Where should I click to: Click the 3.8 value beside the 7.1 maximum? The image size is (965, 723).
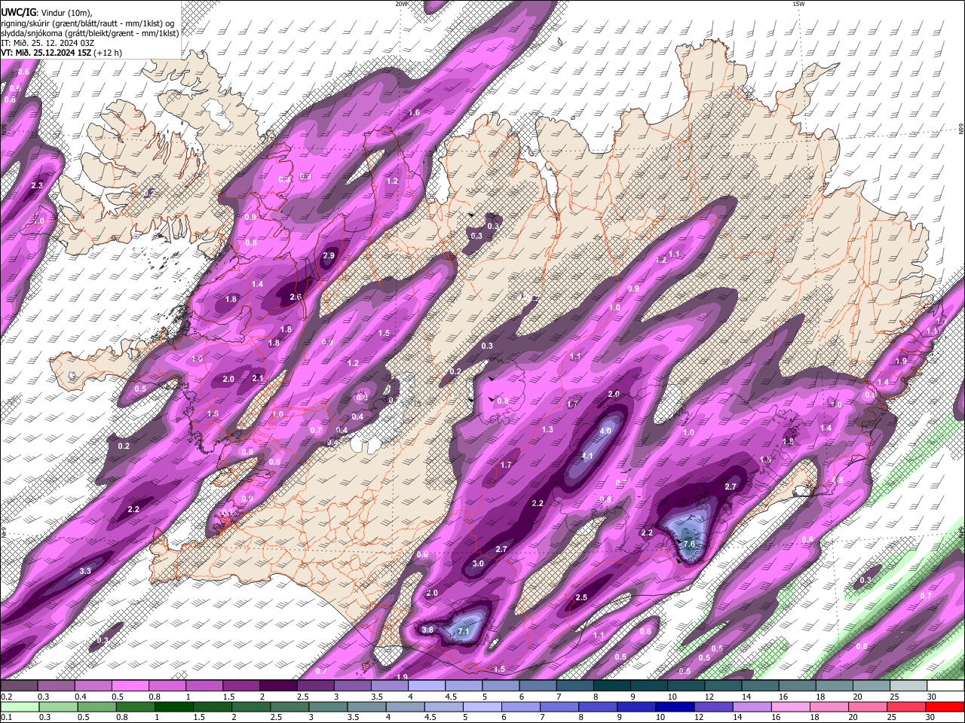pyautogui.click(x=427, y=630)
